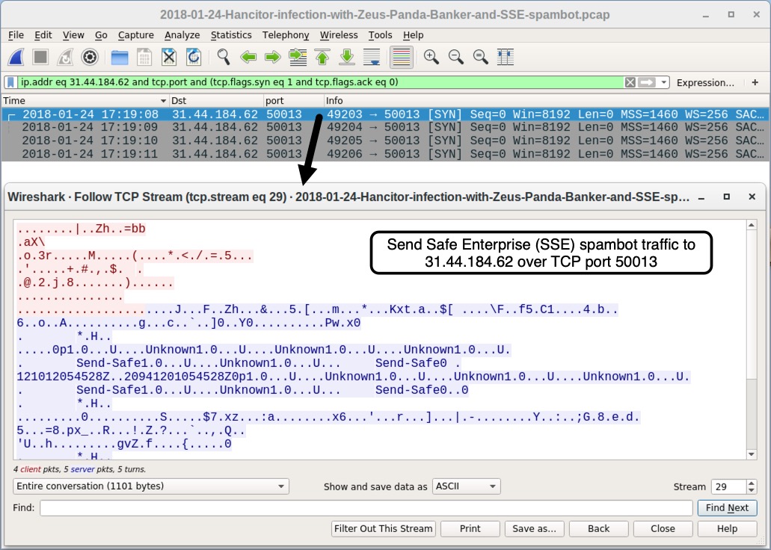Jump to the first packet
Screen dimensions: 771x550
[x=322, y=57]
